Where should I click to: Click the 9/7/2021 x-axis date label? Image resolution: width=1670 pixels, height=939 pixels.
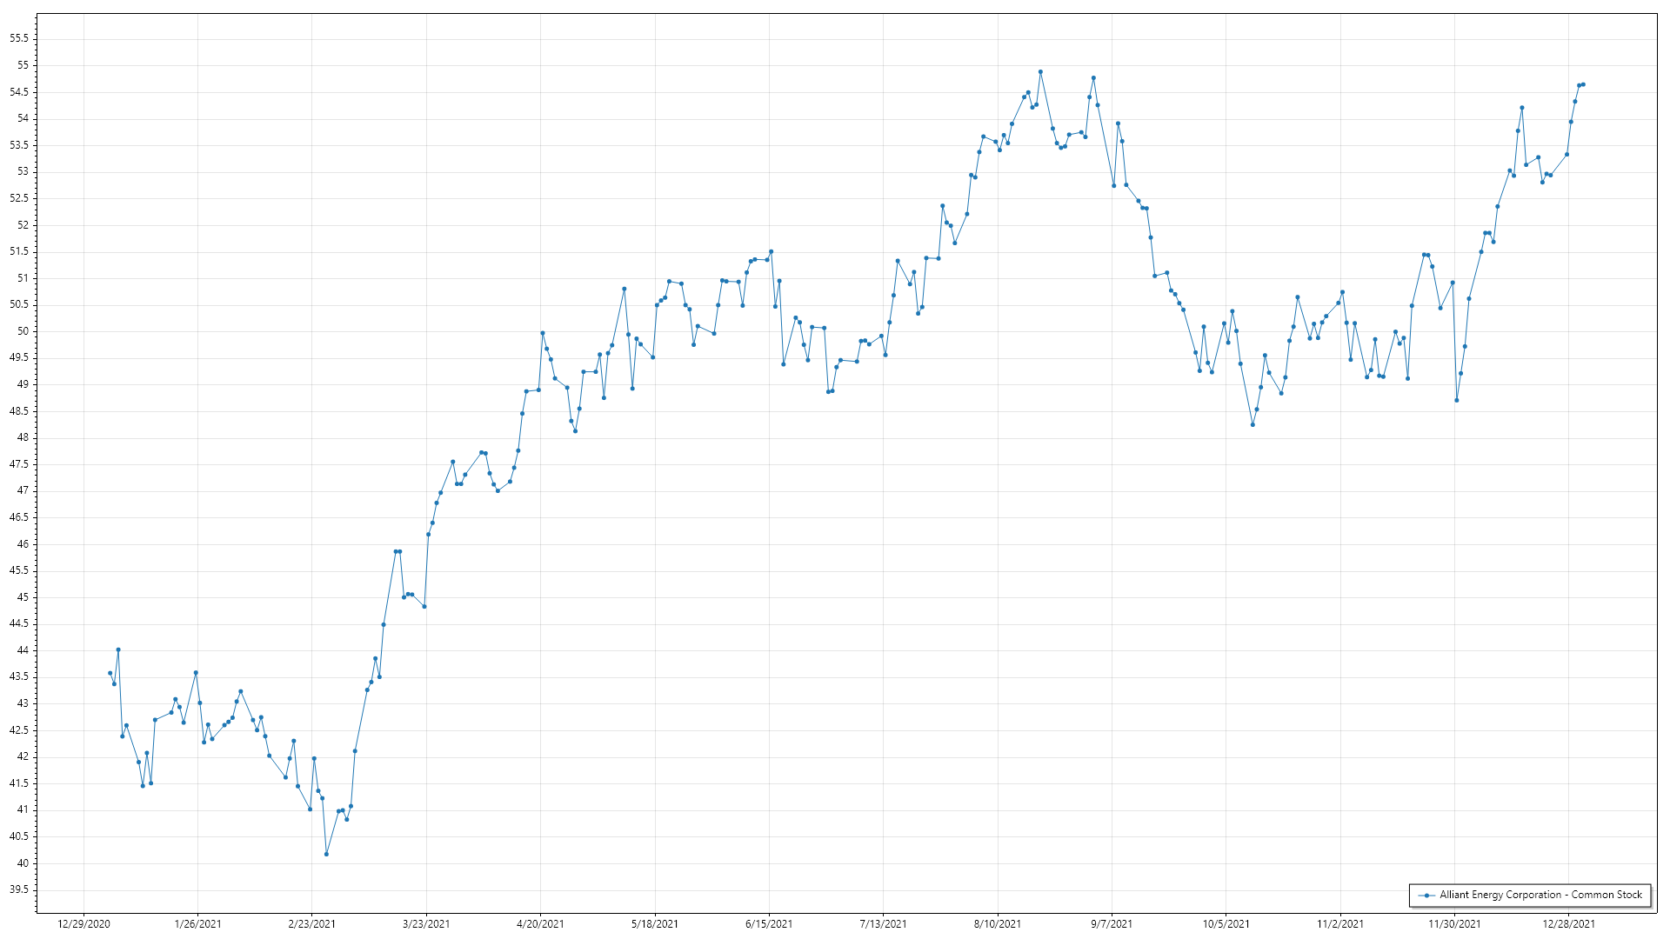click(x=1112, y=923)
